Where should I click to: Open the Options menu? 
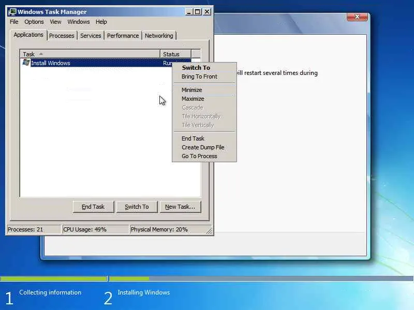point(34,22)
